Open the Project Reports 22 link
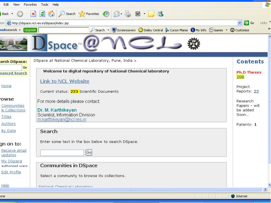Image resolution: width=271 pixels, height=203 pixels. (256, 91)
